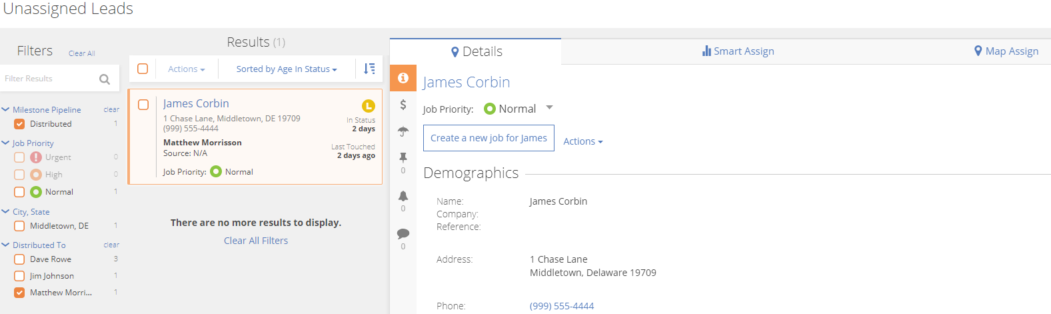The height and width of the screenshot is (314, 1051).
Task: Open the bell notifications sidebar icon
Action: (x=403, y=196)
